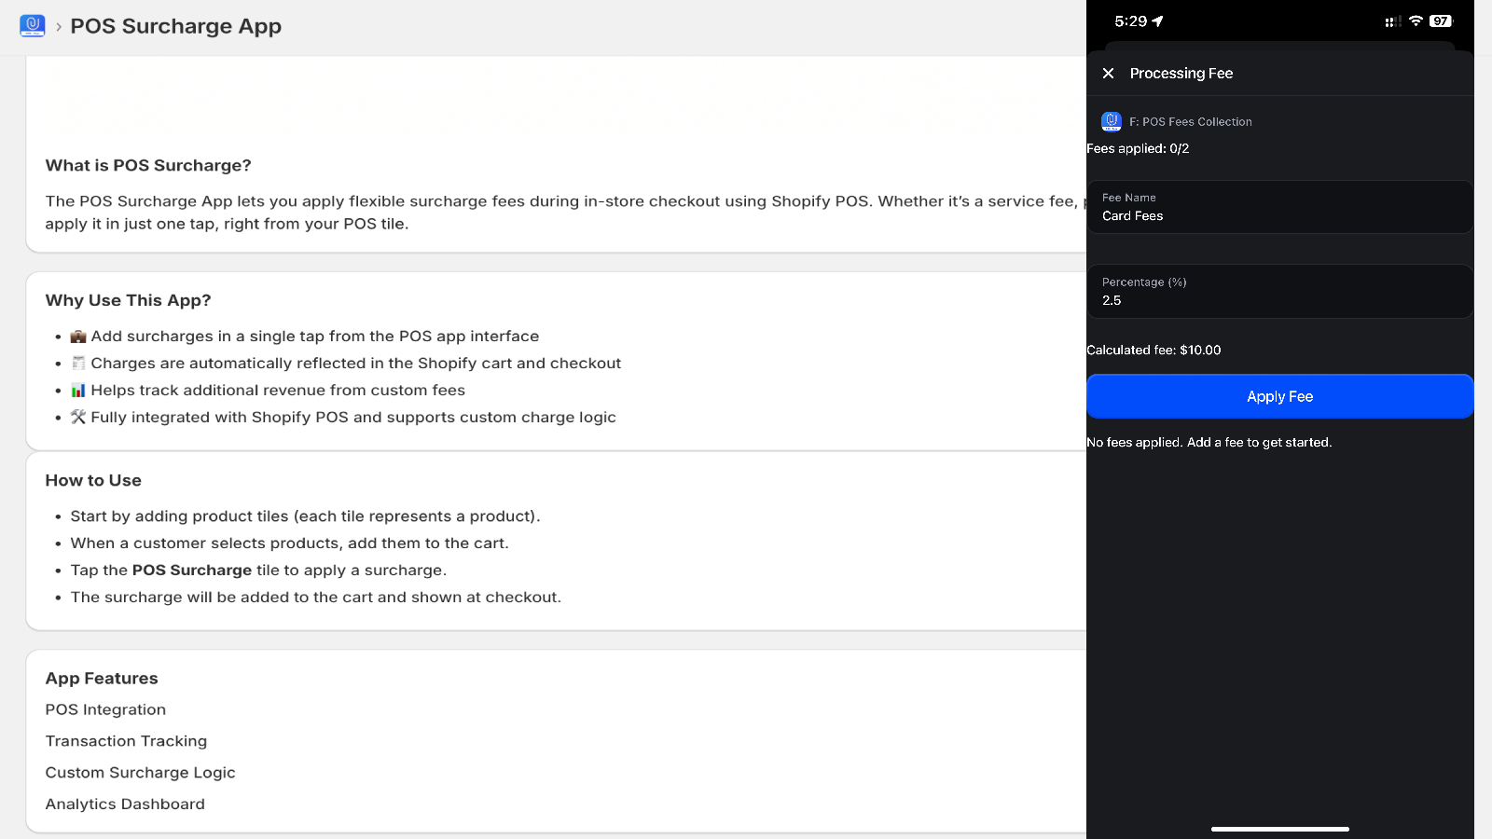1492x839 pixels.
Task: Tap the Wi-Fi status icon
Action: 1416,21
